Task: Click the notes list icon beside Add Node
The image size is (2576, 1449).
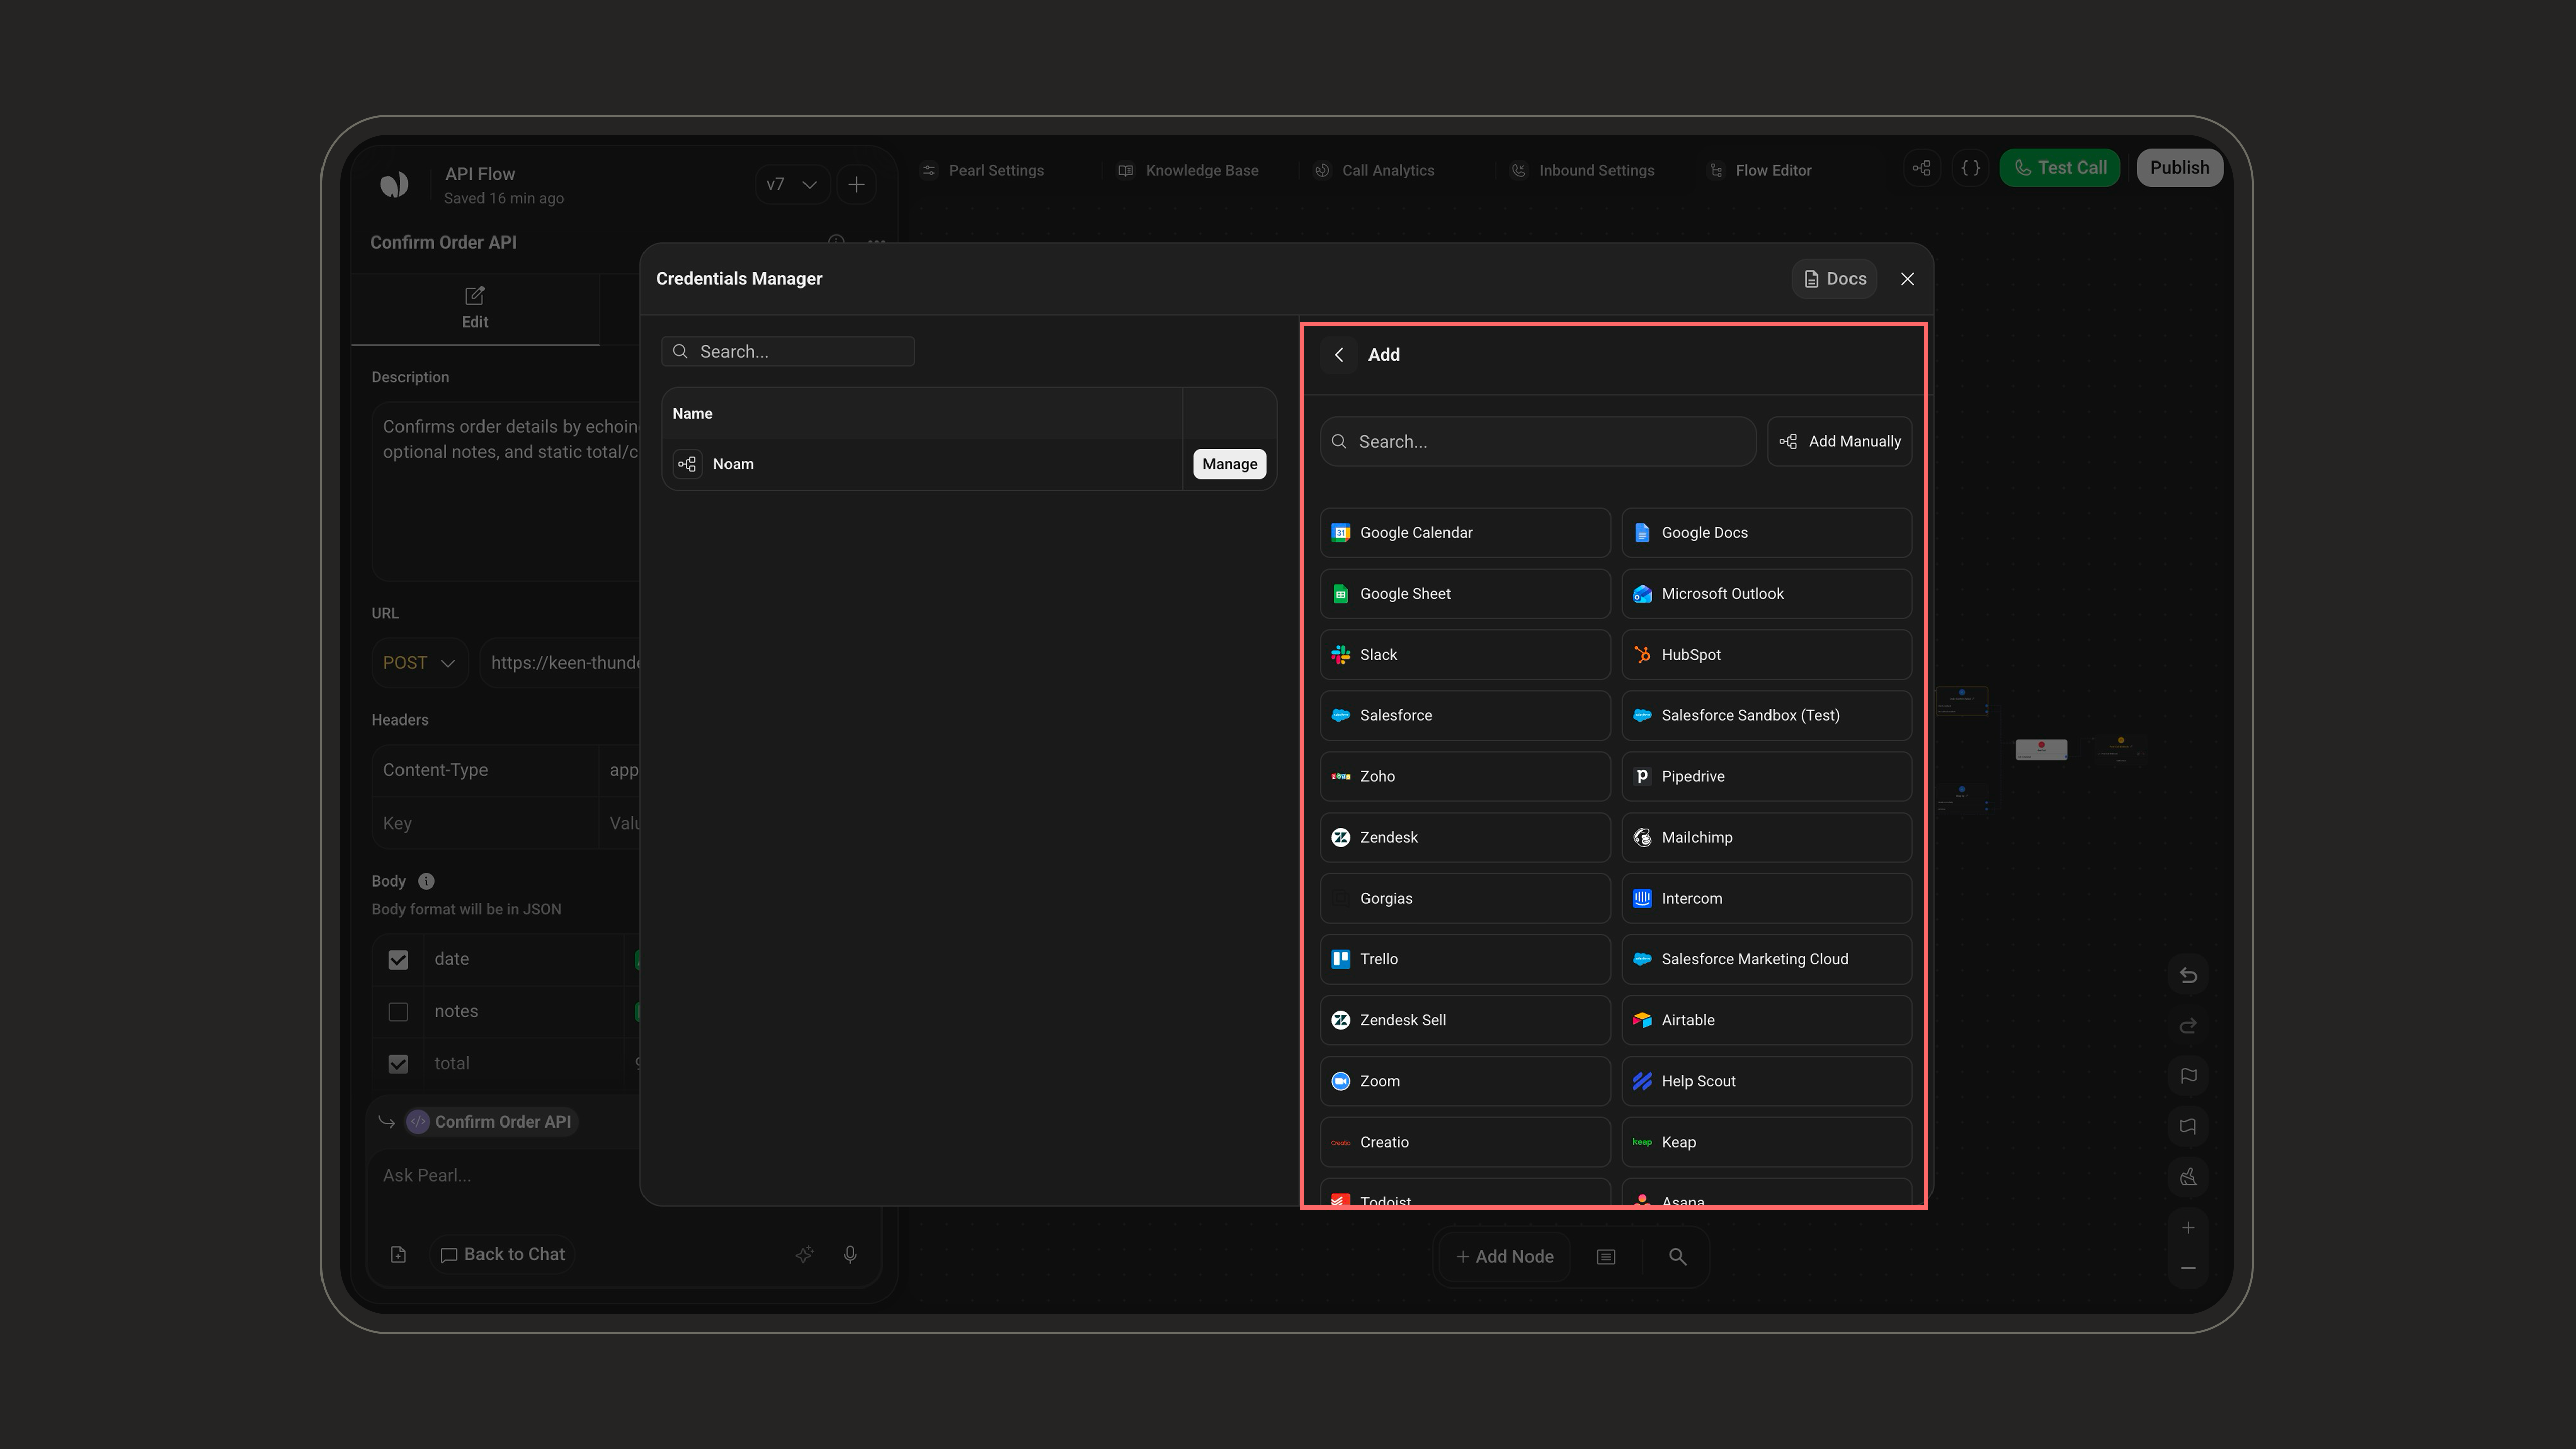Action: coord(1606,1257)
